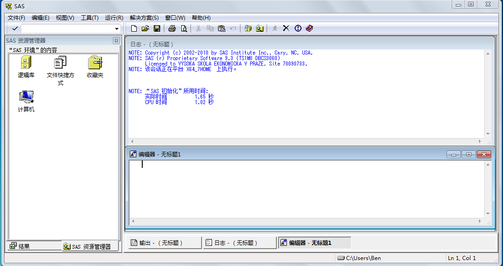Open a file with the folder icon

tap(145, 28)
